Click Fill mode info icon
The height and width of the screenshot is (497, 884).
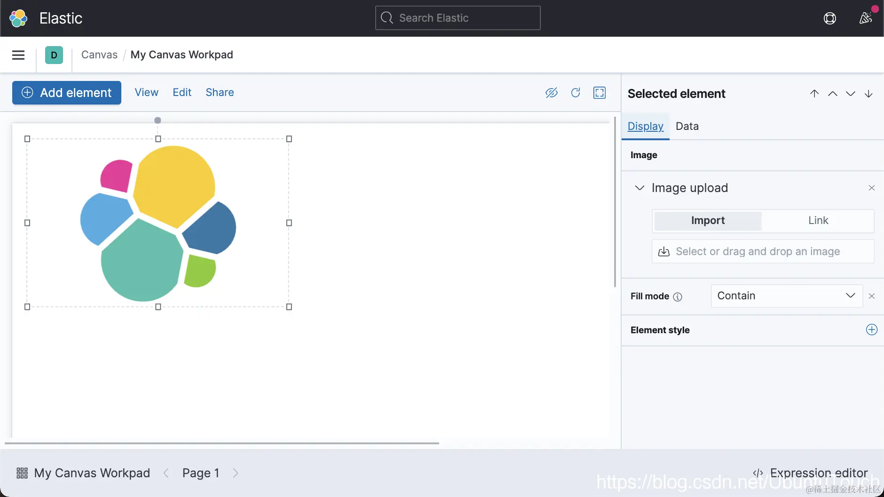678,297
